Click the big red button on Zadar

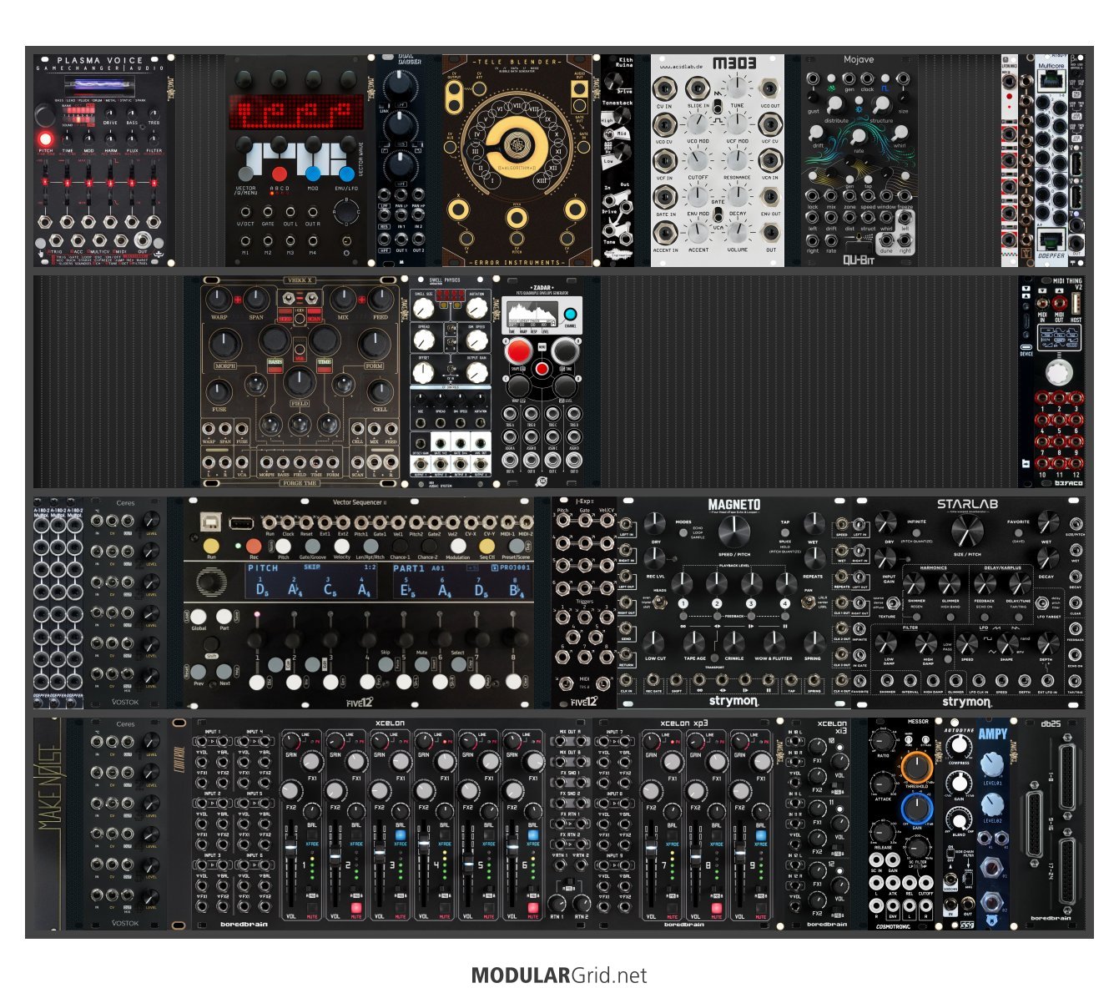518,350
